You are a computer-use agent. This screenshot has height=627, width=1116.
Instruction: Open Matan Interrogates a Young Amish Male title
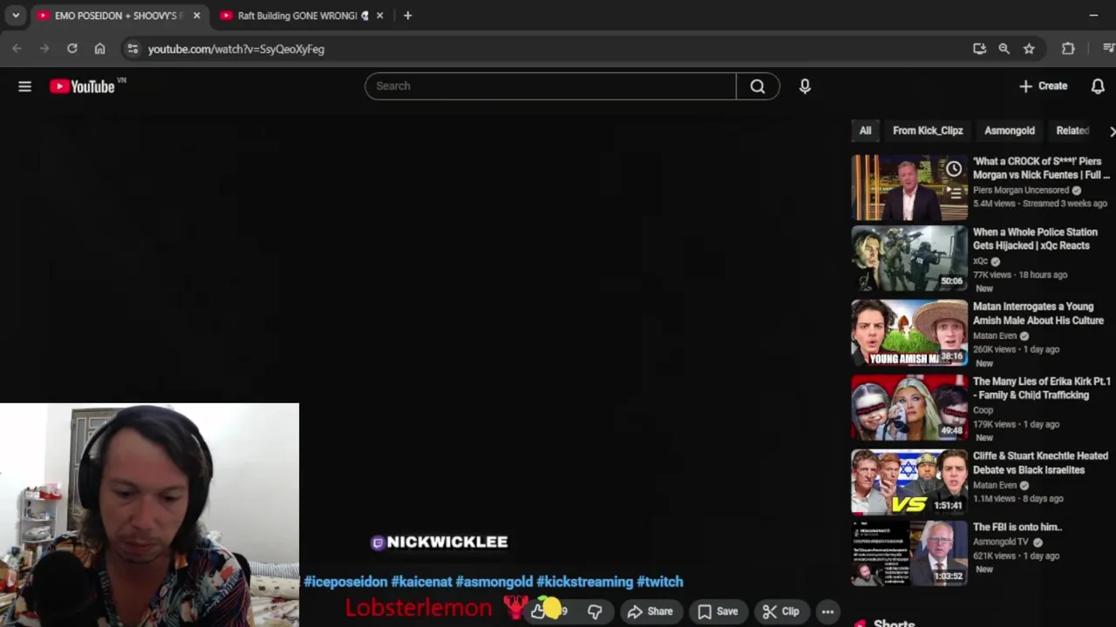click(x=1038, y=313)
